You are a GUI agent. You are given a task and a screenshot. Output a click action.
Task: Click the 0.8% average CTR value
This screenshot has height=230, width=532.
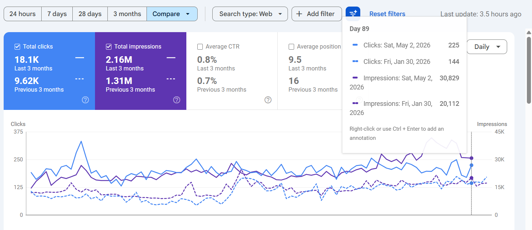click(x=207, y=60)
